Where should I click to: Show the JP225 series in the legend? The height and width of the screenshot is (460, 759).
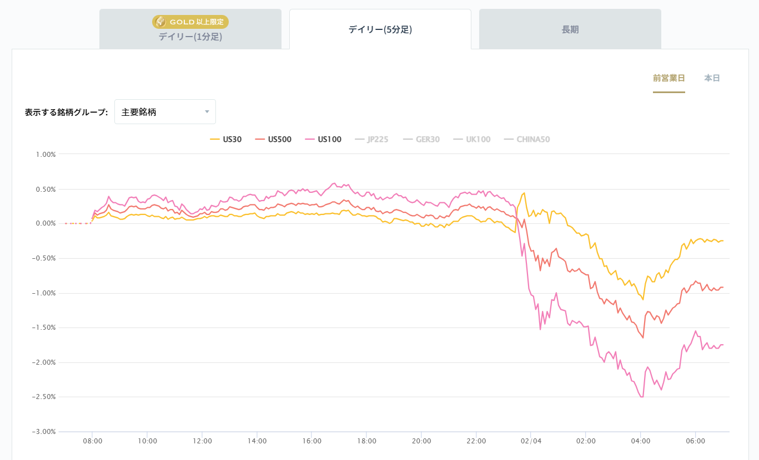378,140
